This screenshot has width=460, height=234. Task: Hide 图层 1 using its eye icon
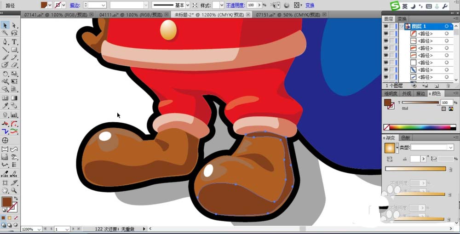[386, 26]
